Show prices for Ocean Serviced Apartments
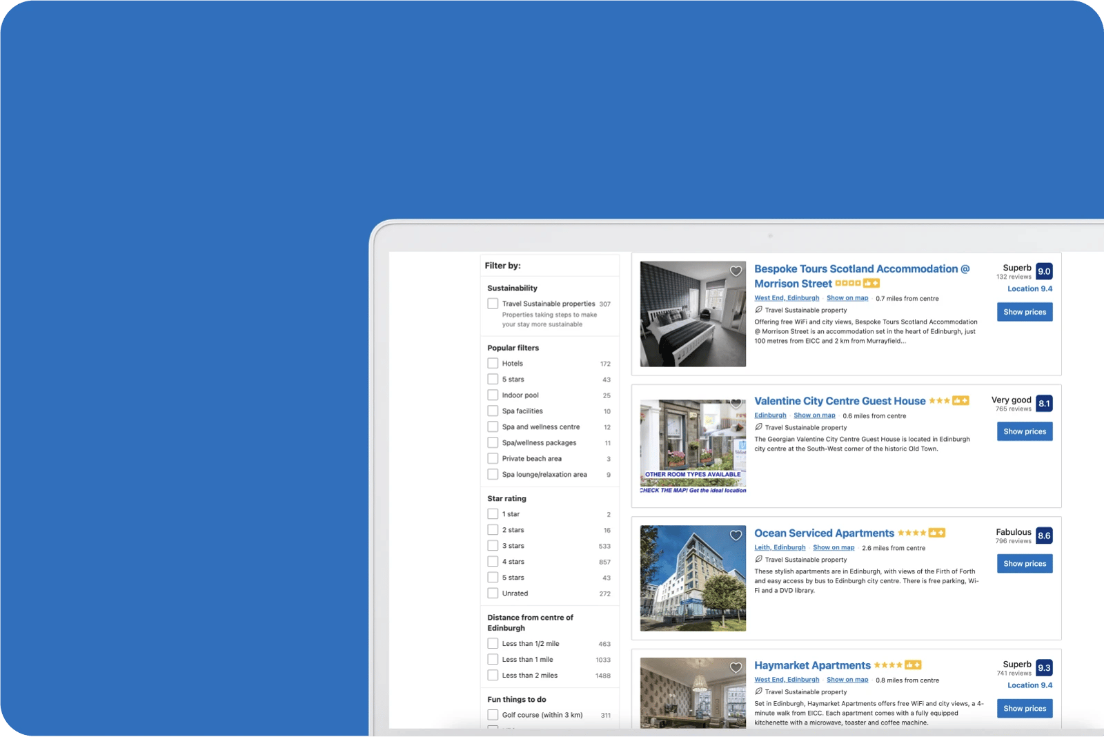The height and width of the screenshot is (737, 1104). click(x=1025, y=564)
